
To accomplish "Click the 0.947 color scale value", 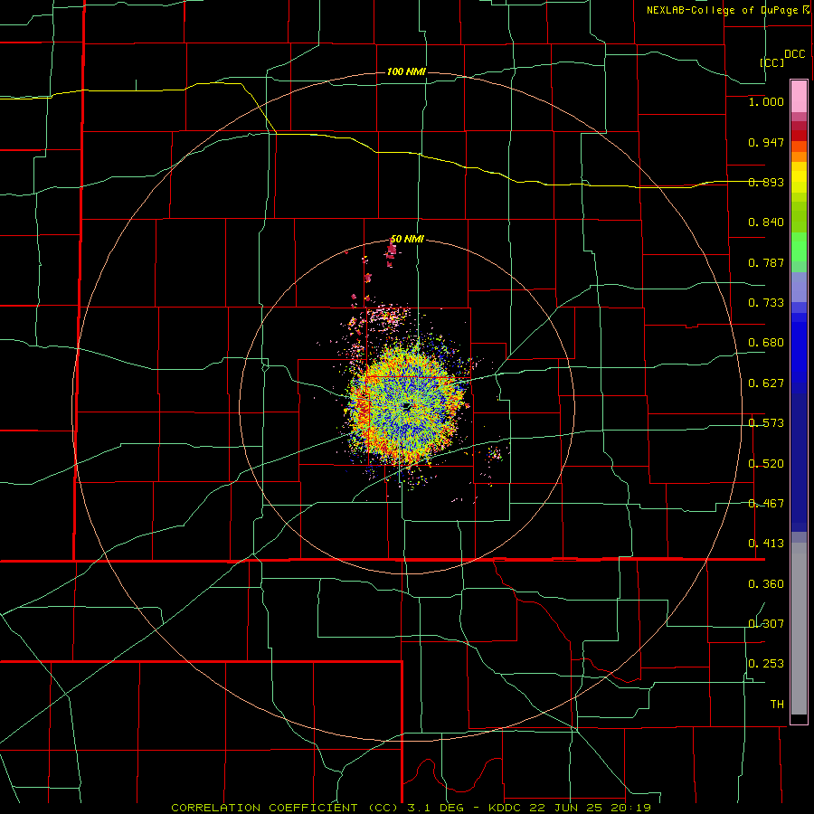I will [x=766, y=142].
